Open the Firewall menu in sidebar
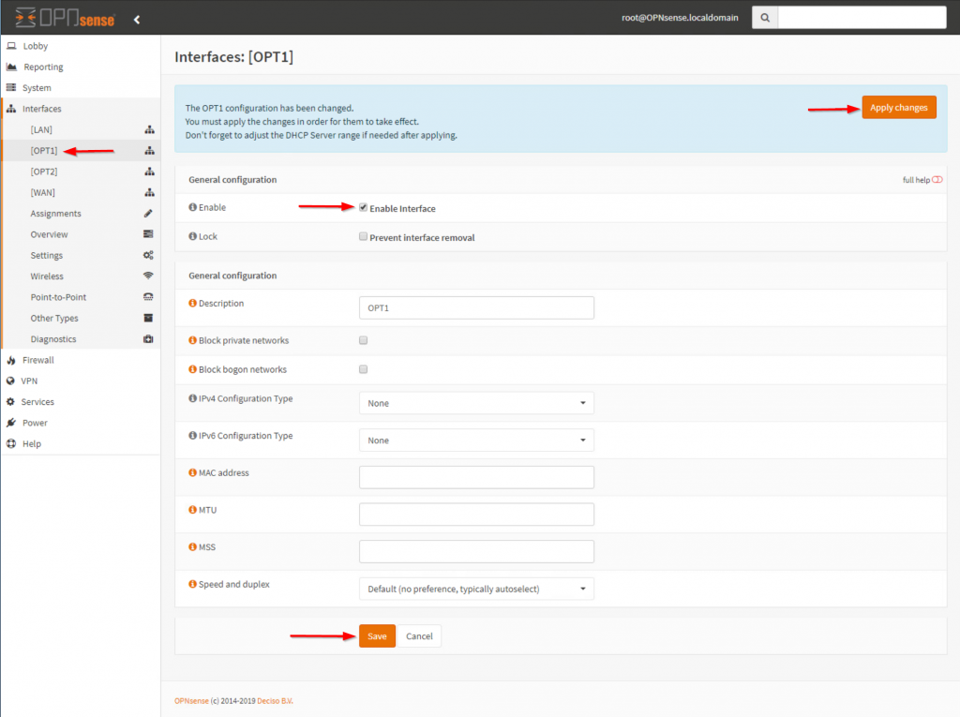The image size is (960, 717). pyautogui.click(x=38, y=360)
